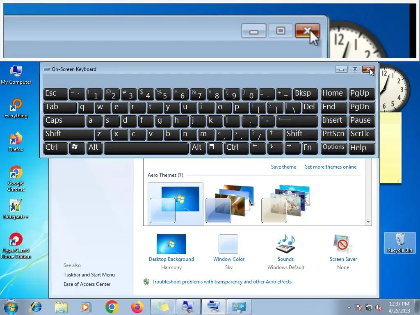The height and width of the screenshot is (315, 420).
Task: Toggle the ScrLk key
Action: coord(361,135)
